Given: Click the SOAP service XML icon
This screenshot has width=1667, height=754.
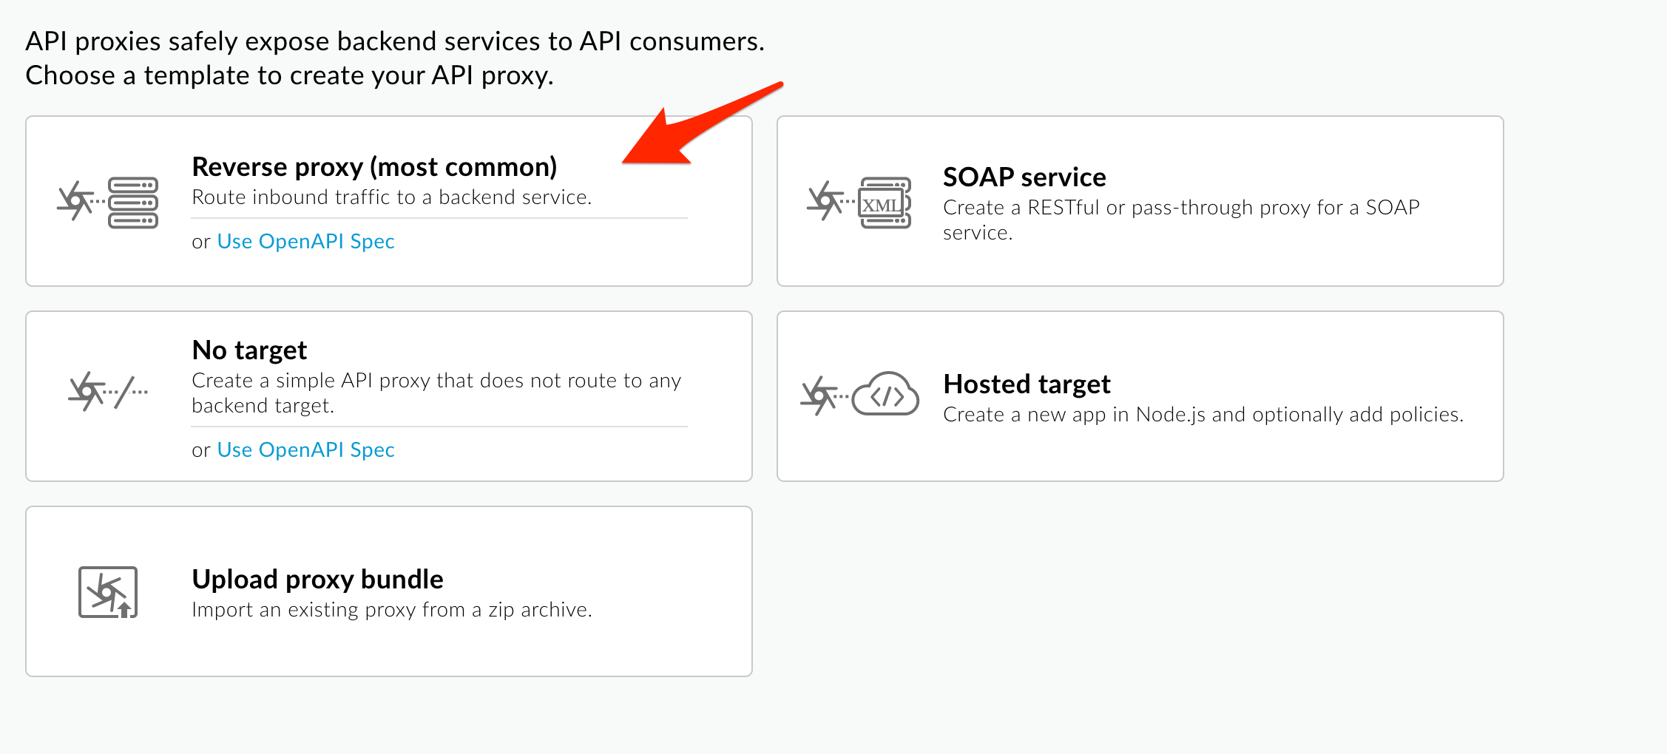Looking at the screenshot, I should (859, 202).
